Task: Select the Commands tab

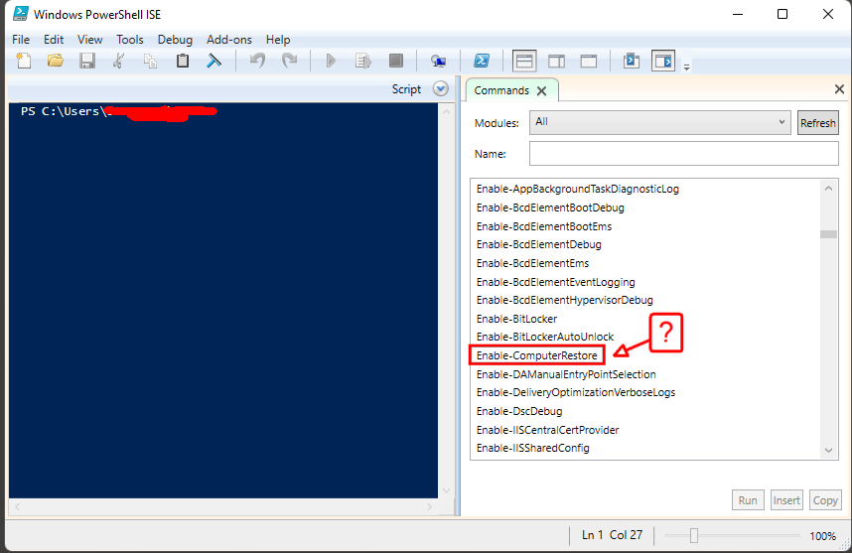Action: 501,90
